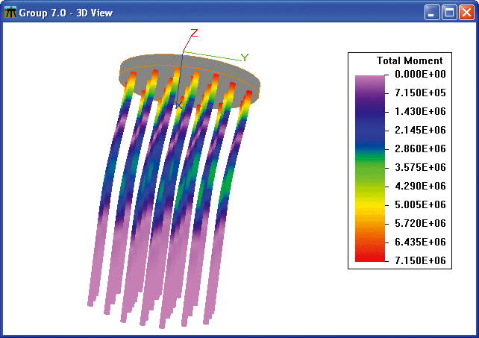Click the "Total Moment" legend title
The width and height of the screenshot is (479, 338).
410,60
